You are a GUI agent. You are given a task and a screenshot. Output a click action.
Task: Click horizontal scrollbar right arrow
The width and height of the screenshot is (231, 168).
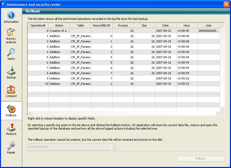(x=218, y=113)
